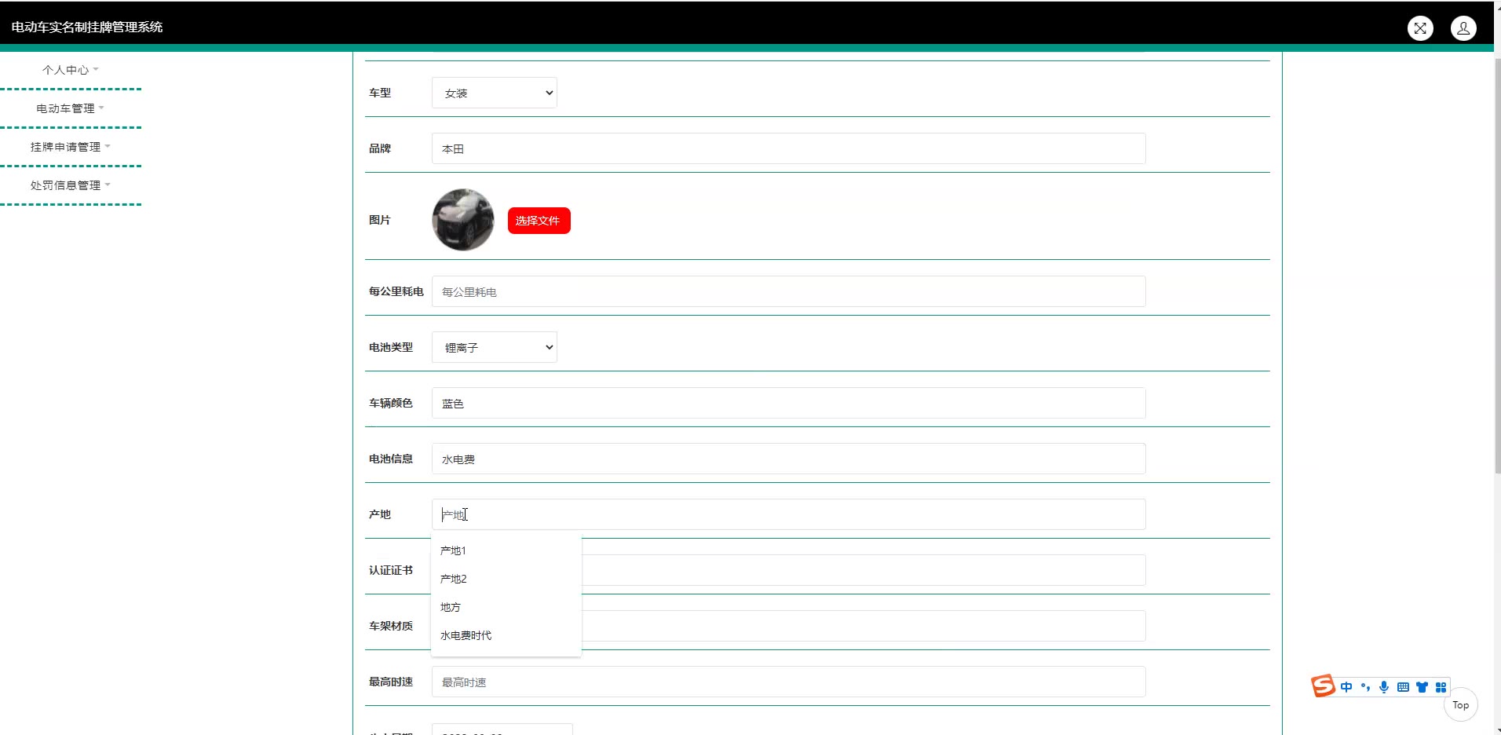Expand the 电动车管理 menu
The width and height of the screenshot is (1501, 735).
tap(71, 108)
